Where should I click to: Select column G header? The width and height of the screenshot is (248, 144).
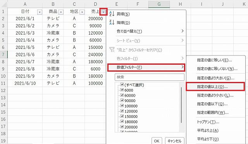point(159,4)
